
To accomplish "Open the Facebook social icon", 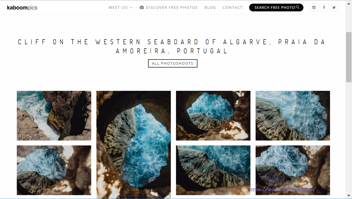I will point(324,8).
